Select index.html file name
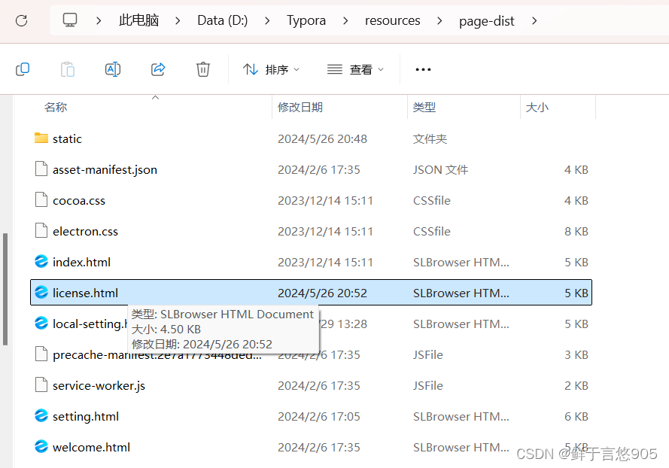This screenshot has height=468, width=669. [x=81, y=262]
